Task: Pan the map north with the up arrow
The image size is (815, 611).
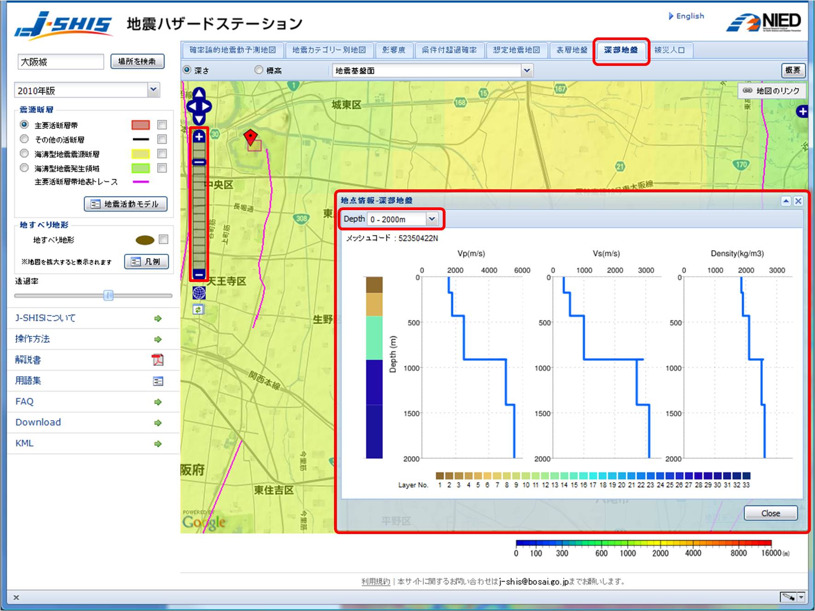Action: tap(198, 94)
